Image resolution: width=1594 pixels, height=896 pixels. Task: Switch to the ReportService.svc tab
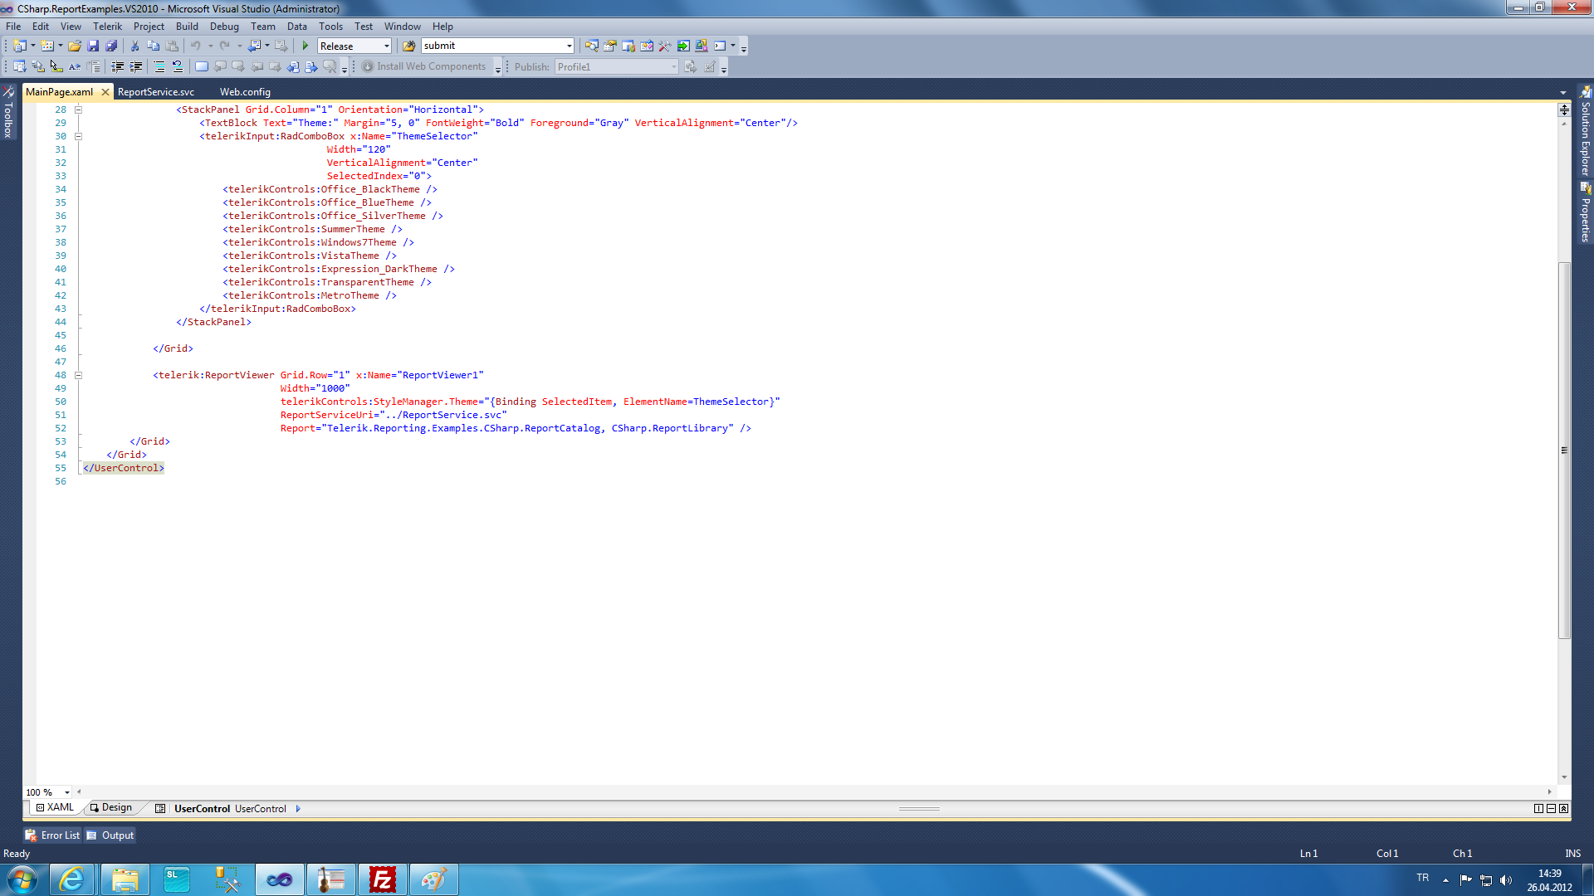click(156, 92)
